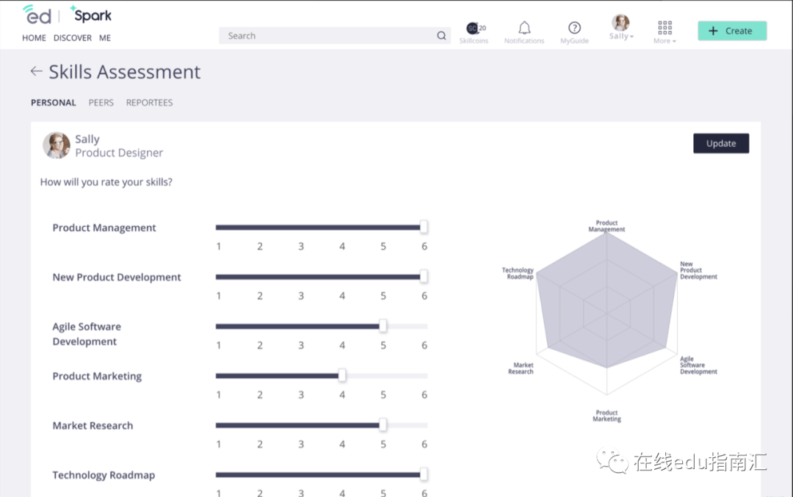Open MyGuide help icon
Image resolution: width=793 pixels, height=497 pixels.
[x=574, y=28]
